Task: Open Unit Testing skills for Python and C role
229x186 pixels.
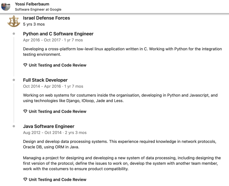Action: (57, 65)
